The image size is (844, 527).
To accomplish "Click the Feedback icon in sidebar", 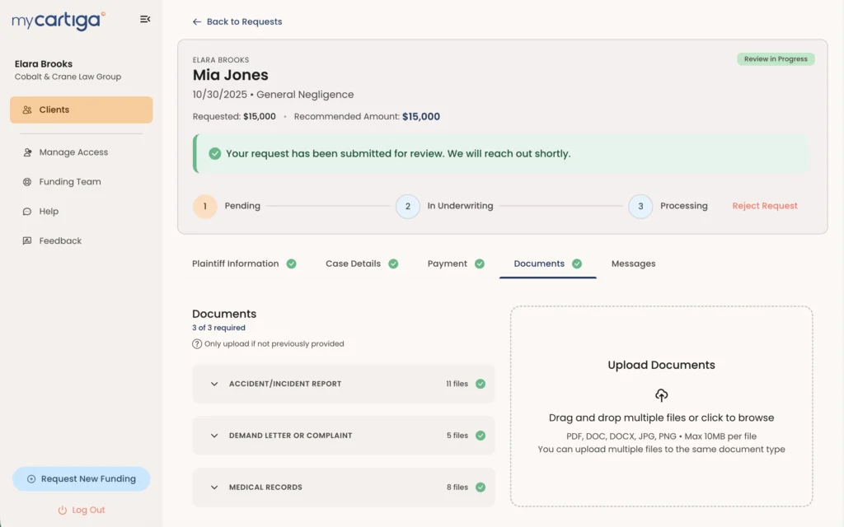I will coord(27,241).
